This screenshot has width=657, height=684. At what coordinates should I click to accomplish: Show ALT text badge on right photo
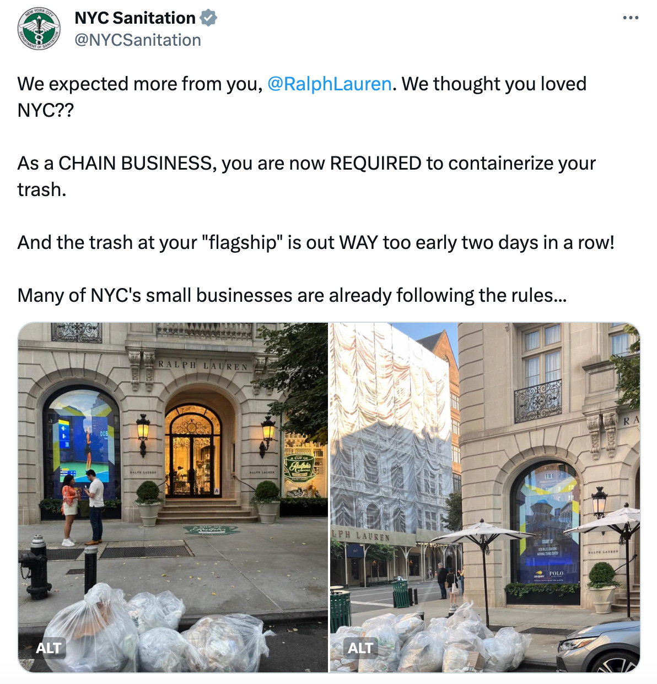[360, 648]
